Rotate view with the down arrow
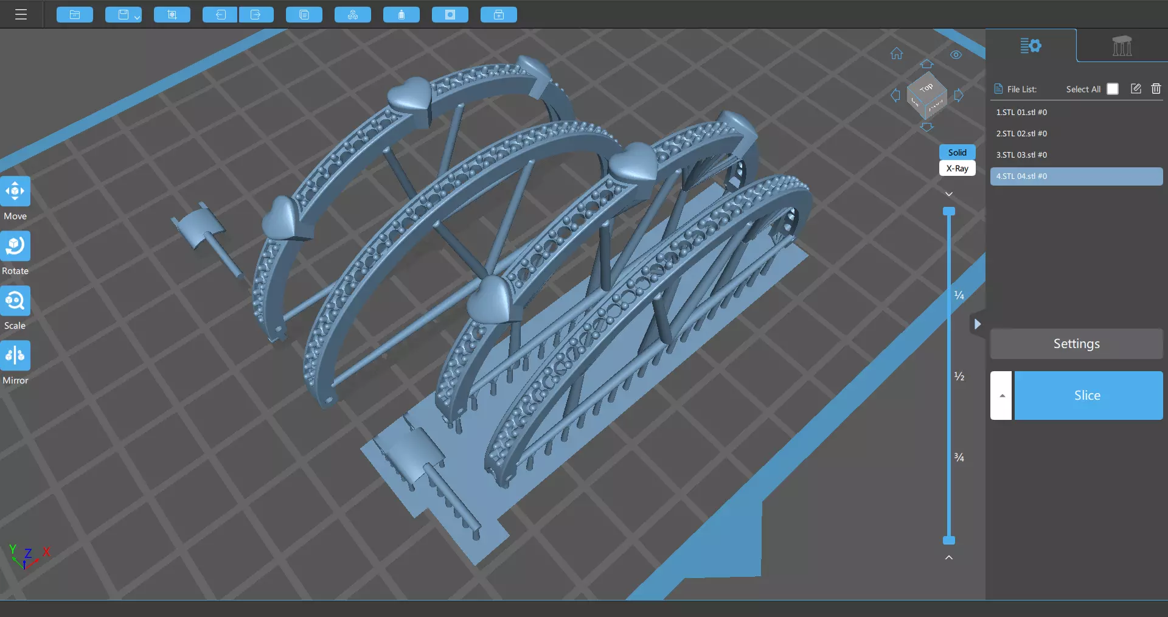The width and height of the screenshot is (1168, 617). pyautogui.click(x=926, y=127)
